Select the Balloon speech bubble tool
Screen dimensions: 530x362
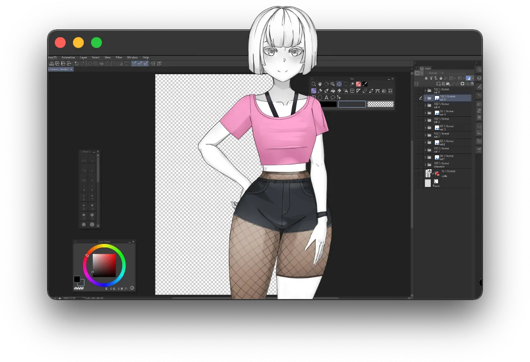point(332,97)
